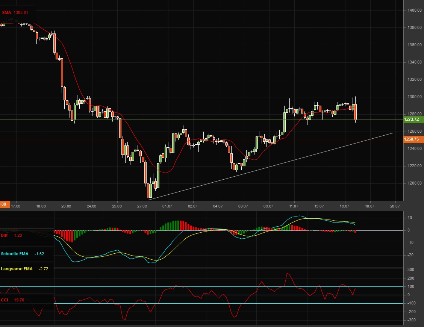This screenshot has height=327, width=424.
Task: Click the orange 1250.75 price marker
Action: click(412, 139)
